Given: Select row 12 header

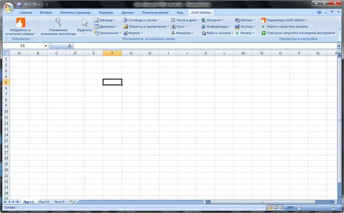Looking at the screenshot, I should pyautogui.click(x=6, y=123).
